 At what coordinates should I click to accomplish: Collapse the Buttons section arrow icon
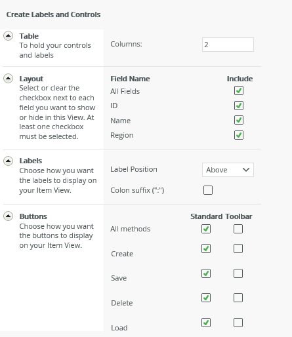[x=8, y=216]
